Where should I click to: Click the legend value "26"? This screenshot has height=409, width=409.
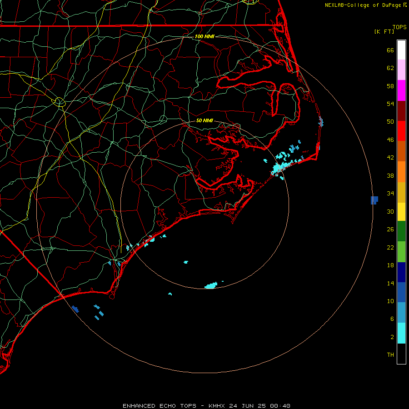tap(390, 229)
